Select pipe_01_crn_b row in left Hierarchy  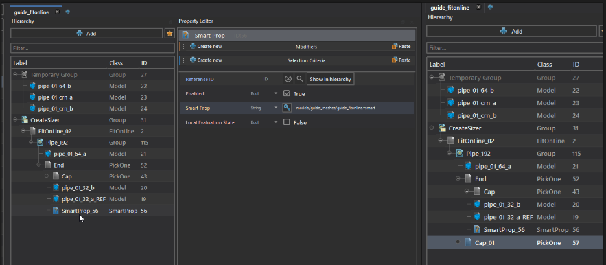(93, 108)
